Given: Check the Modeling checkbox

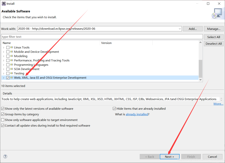Looking at the screenshot, I should pos(8,56).
